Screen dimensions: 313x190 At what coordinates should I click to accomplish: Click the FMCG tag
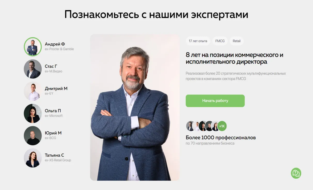220,41
